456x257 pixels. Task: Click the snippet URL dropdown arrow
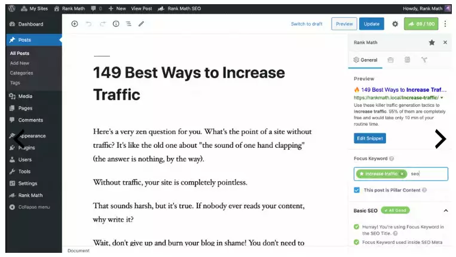442,98
